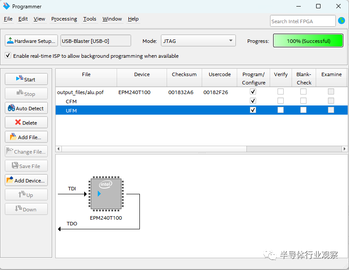
Task: Open the Processing menu
Action: click(x=64, y=19)
